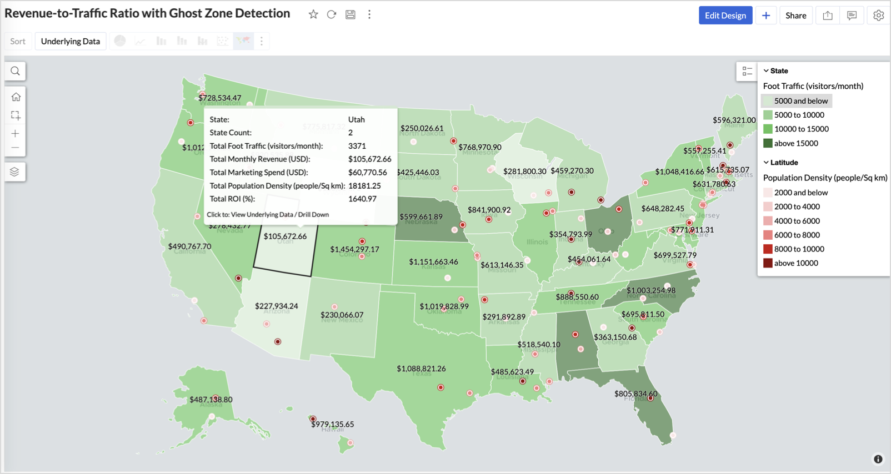Toggle the legend panel icon
Image resolution: width=891 pixels, height=474 pixels.
pos(747,71)
